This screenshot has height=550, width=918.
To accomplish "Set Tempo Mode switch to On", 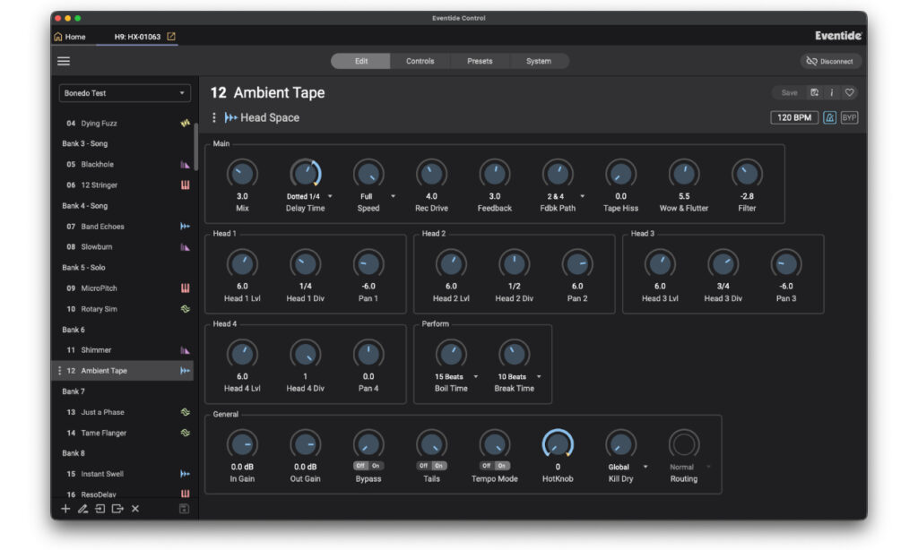I will [502, 466].
